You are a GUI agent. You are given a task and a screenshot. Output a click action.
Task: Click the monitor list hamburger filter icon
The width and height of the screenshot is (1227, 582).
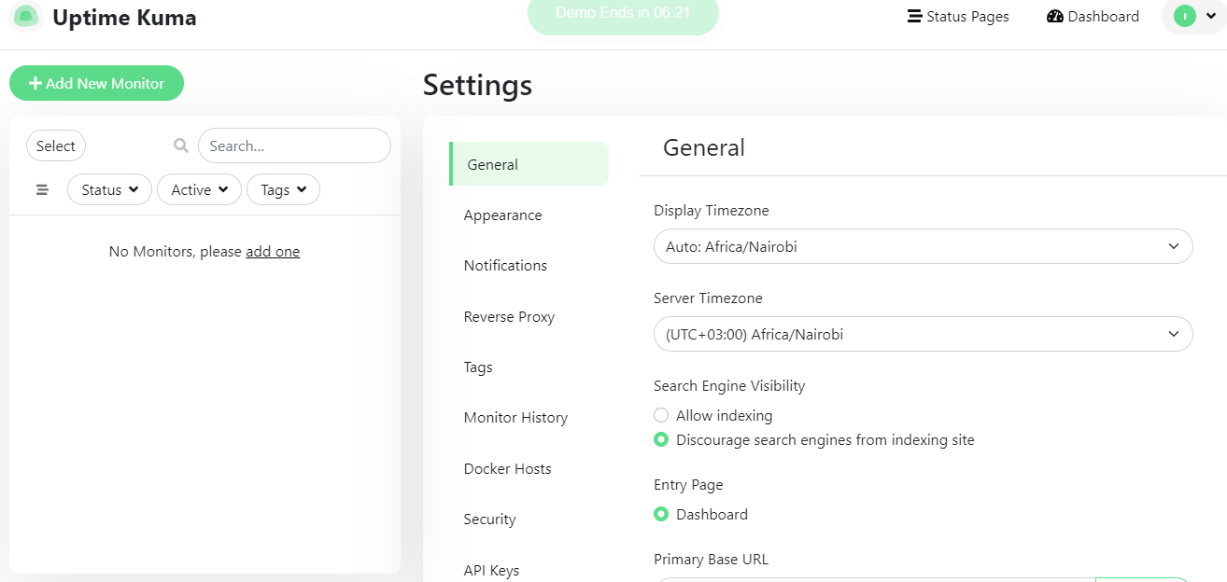point(42,189)
